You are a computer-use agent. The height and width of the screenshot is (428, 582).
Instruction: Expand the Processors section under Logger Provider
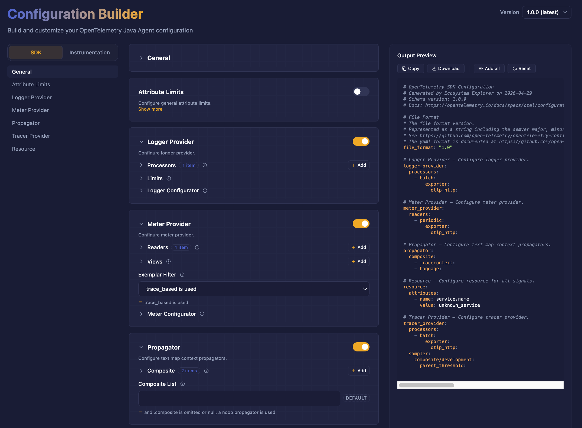[x=141, y=165]
